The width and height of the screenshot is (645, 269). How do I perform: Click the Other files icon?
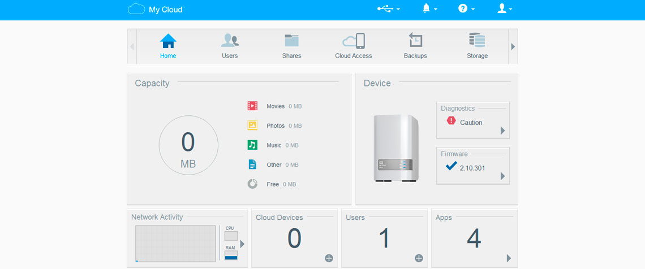pyautogui.click(x=252, y=164)
